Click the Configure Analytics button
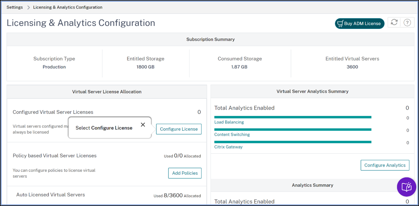 coord(385,165)
